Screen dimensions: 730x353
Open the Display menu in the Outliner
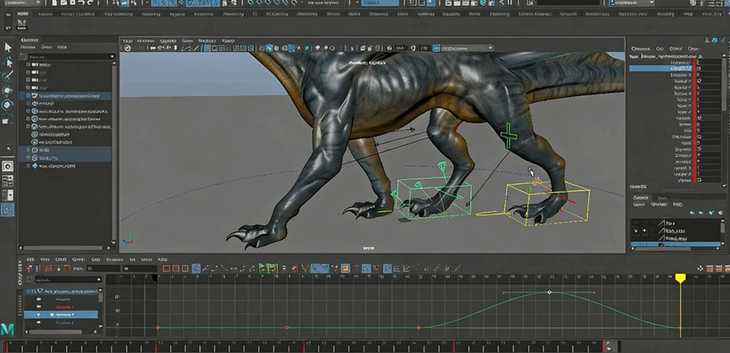[28, 48]
